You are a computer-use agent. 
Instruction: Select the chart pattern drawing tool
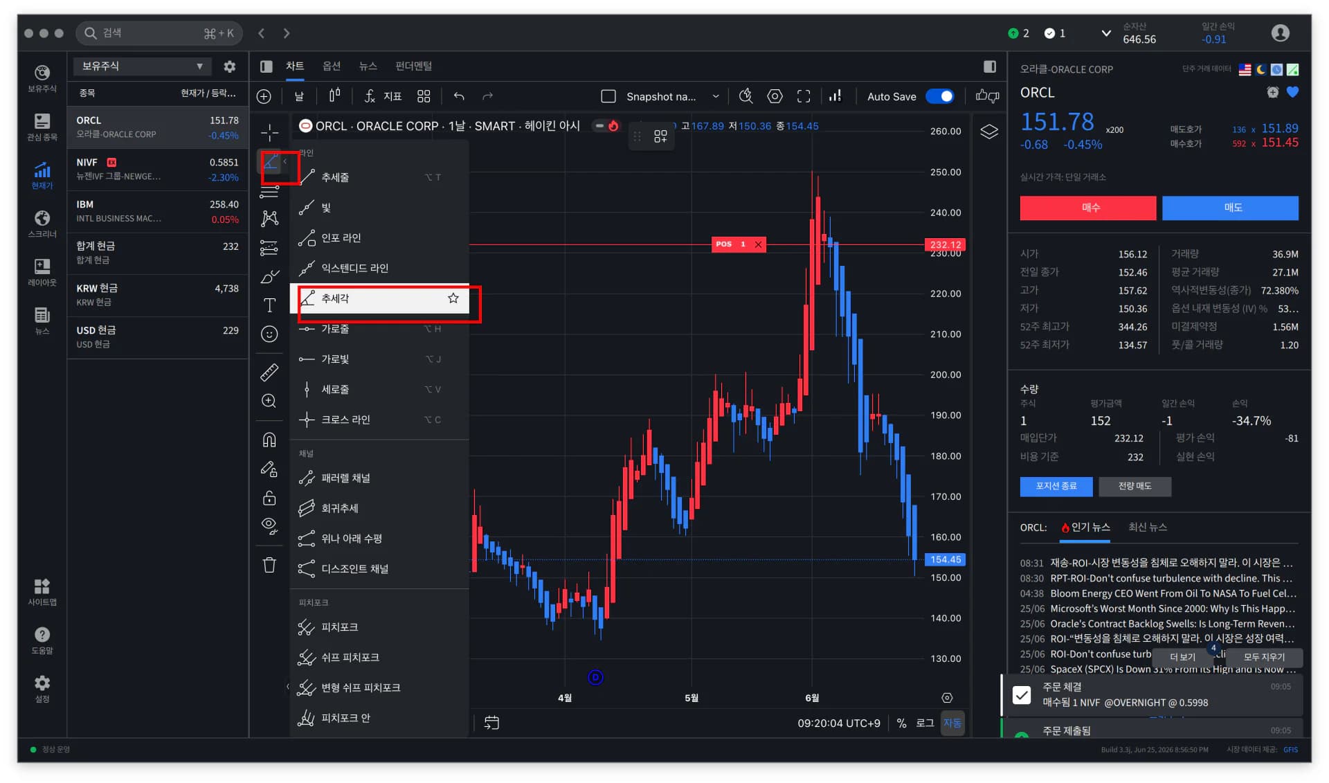click(x=269, y=219)
